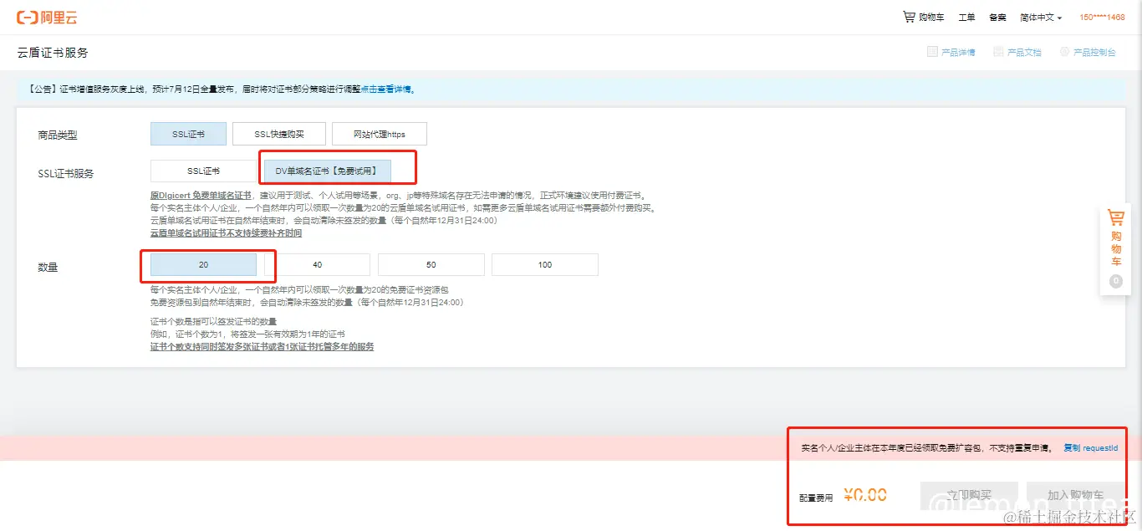Viewport: 1142px width, 531px height.
Task: Click 证书个数支持同时签发多张证书 bold note
Action: (262, 346)
